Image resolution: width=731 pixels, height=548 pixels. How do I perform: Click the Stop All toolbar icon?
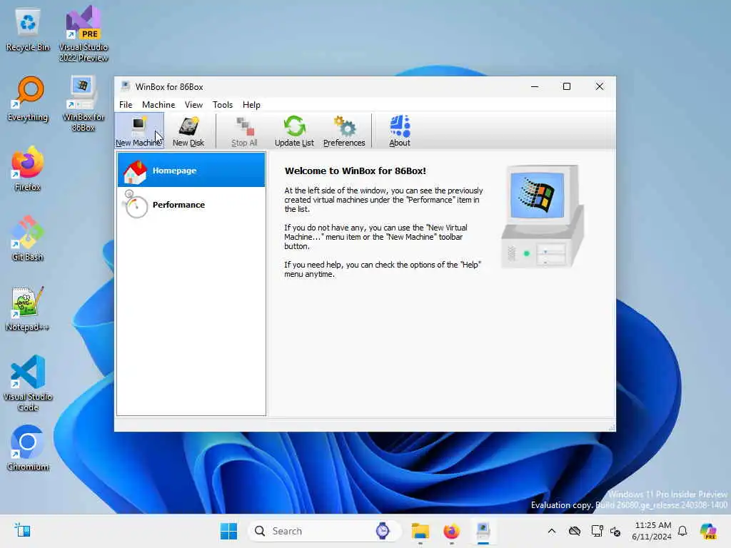[x=244, y=126]
